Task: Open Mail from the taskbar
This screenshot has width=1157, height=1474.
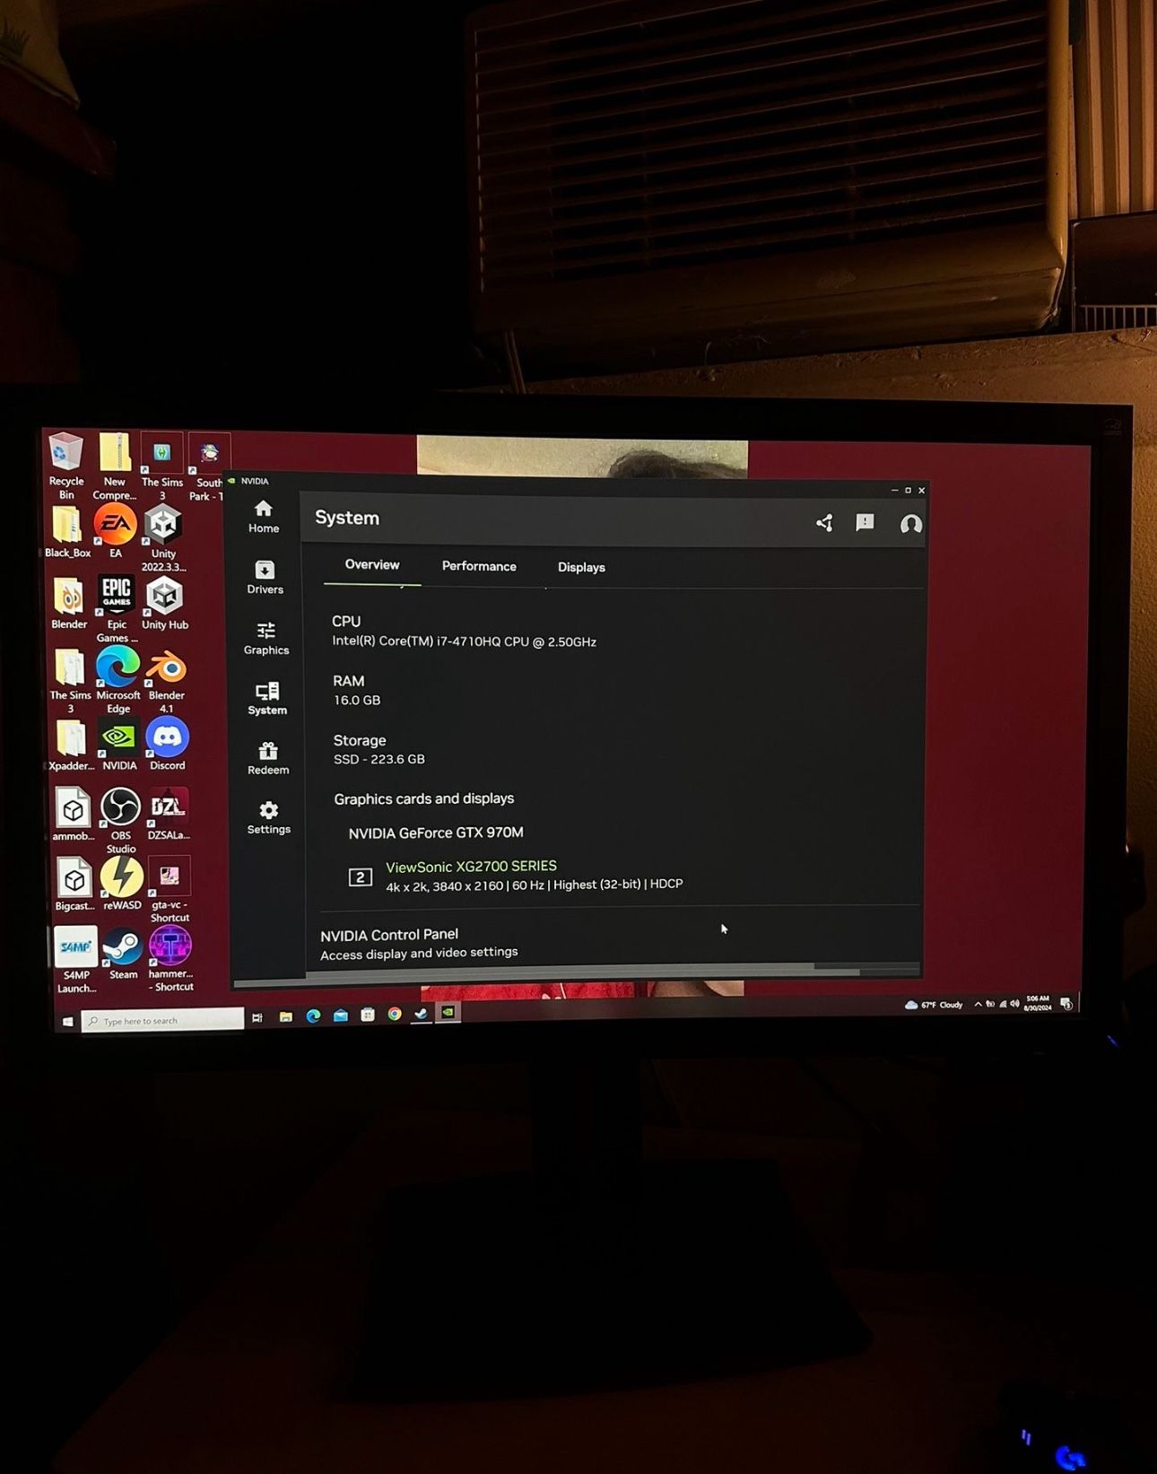Action: click(x=340, y=1015)
